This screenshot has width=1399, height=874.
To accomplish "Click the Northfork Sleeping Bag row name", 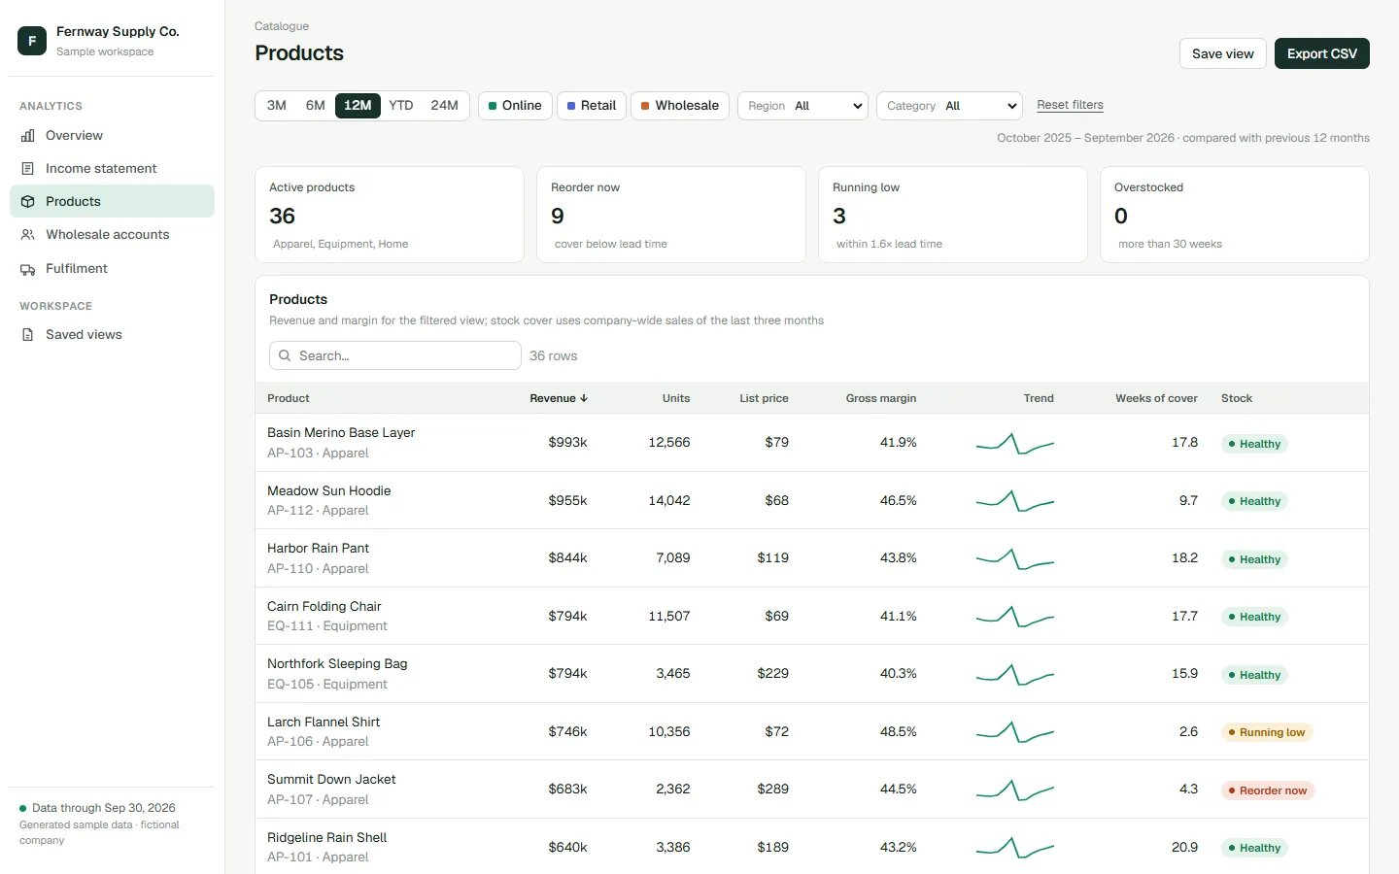I will (x=337, y=664).
